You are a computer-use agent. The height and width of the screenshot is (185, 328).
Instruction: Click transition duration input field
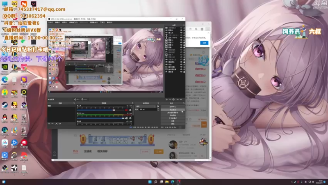tap(148, 109)
